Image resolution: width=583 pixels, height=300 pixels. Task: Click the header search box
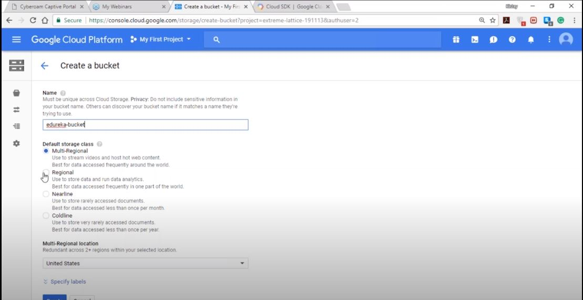tap(322, 40)
